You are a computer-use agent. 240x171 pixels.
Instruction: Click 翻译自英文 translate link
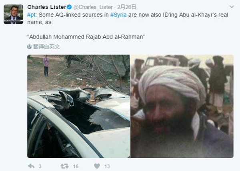tap(46, 47)
